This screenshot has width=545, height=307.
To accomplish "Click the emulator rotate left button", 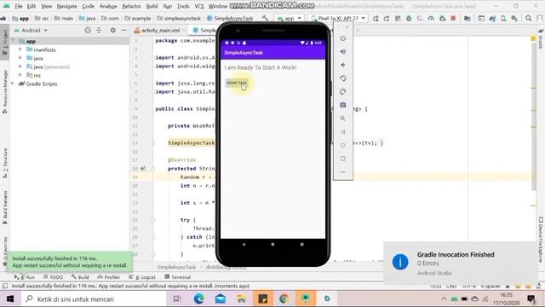I will point(342,78).
